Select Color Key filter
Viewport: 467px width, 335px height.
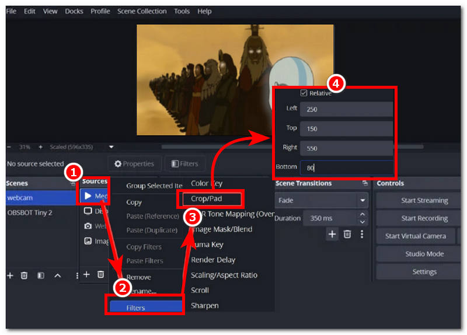(x=207, y=183)
